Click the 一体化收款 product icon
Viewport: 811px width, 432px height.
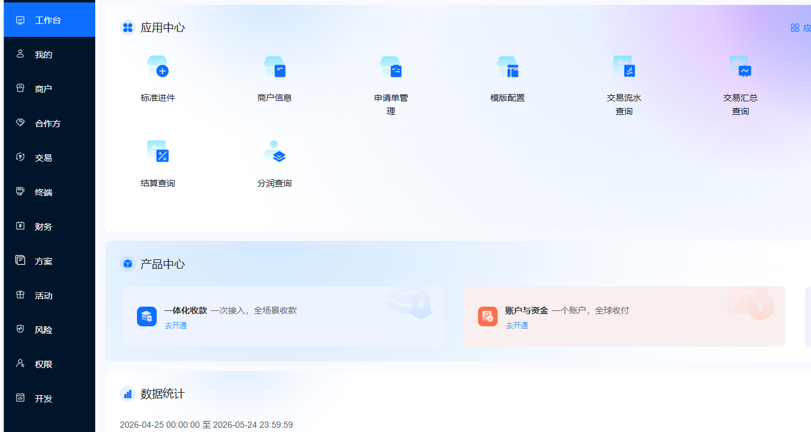click(x=147, y=316)
